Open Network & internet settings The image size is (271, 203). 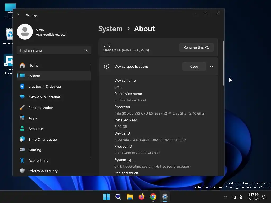[53, 97]
